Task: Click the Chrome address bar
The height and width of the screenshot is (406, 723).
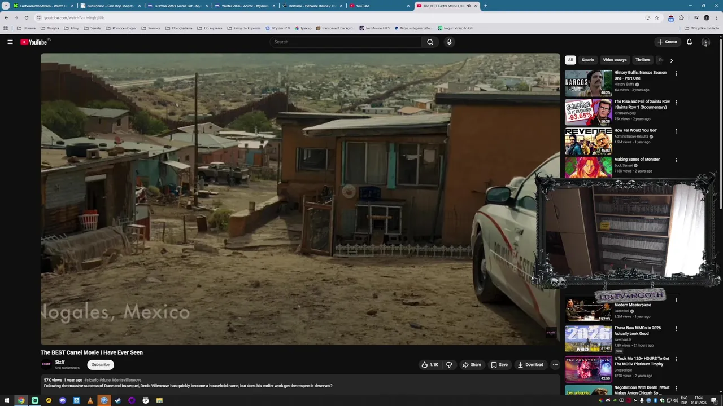Action: click(x=339, y=17)
